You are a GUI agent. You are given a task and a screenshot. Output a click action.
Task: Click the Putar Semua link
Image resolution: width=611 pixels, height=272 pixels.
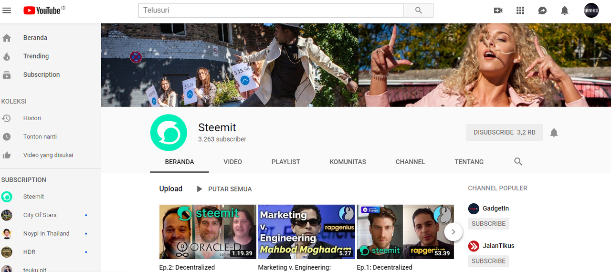[x=230, y=189]
